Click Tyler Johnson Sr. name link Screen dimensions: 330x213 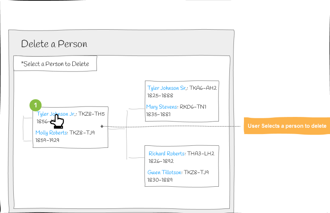pos(167,88)
